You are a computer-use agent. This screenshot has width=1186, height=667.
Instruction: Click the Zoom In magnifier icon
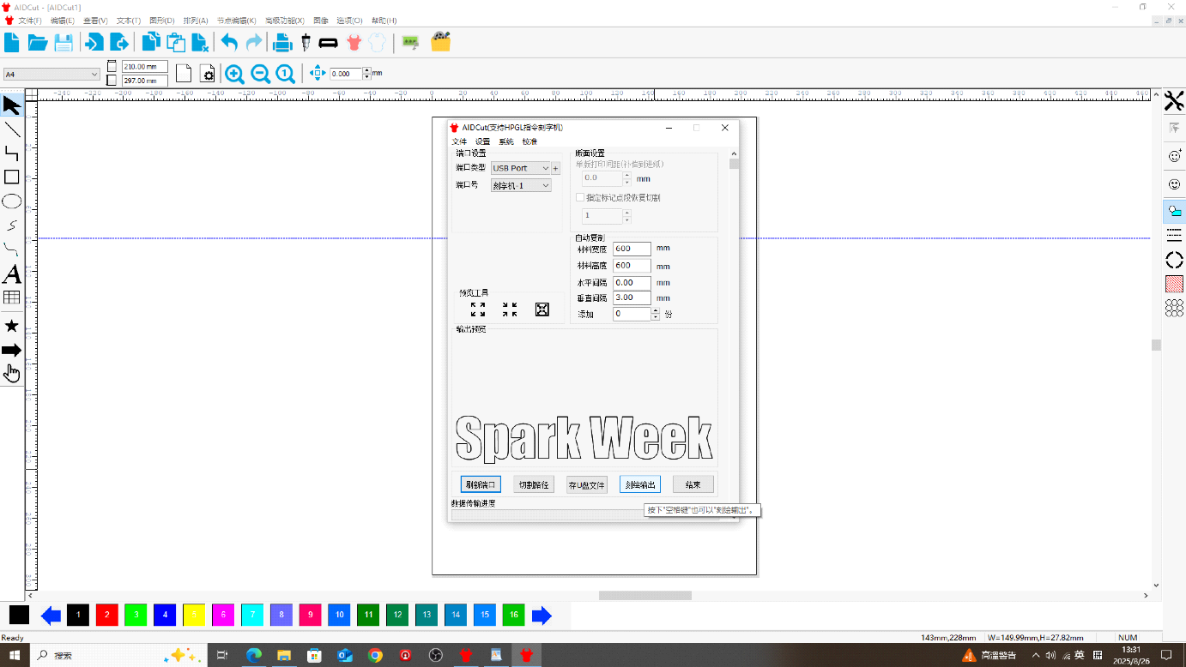click(235, 74)
